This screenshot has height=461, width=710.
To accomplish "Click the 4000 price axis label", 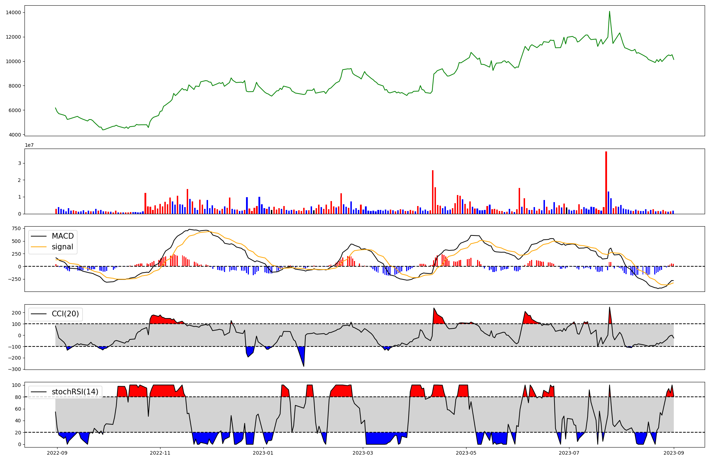I will click(x=15, y=135).
